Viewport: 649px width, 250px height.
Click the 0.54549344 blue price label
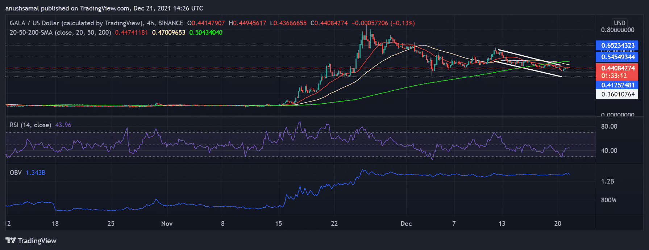pos(617,57)
